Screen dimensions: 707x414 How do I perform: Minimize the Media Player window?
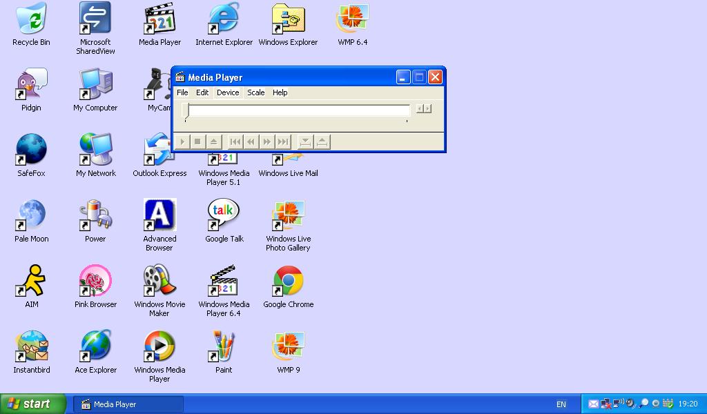pyautogui.click(x=403, y=77)
